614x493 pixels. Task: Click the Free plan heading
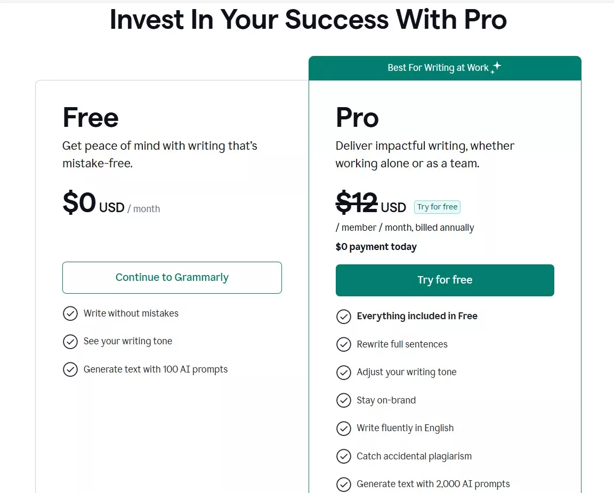coord(90,118)
